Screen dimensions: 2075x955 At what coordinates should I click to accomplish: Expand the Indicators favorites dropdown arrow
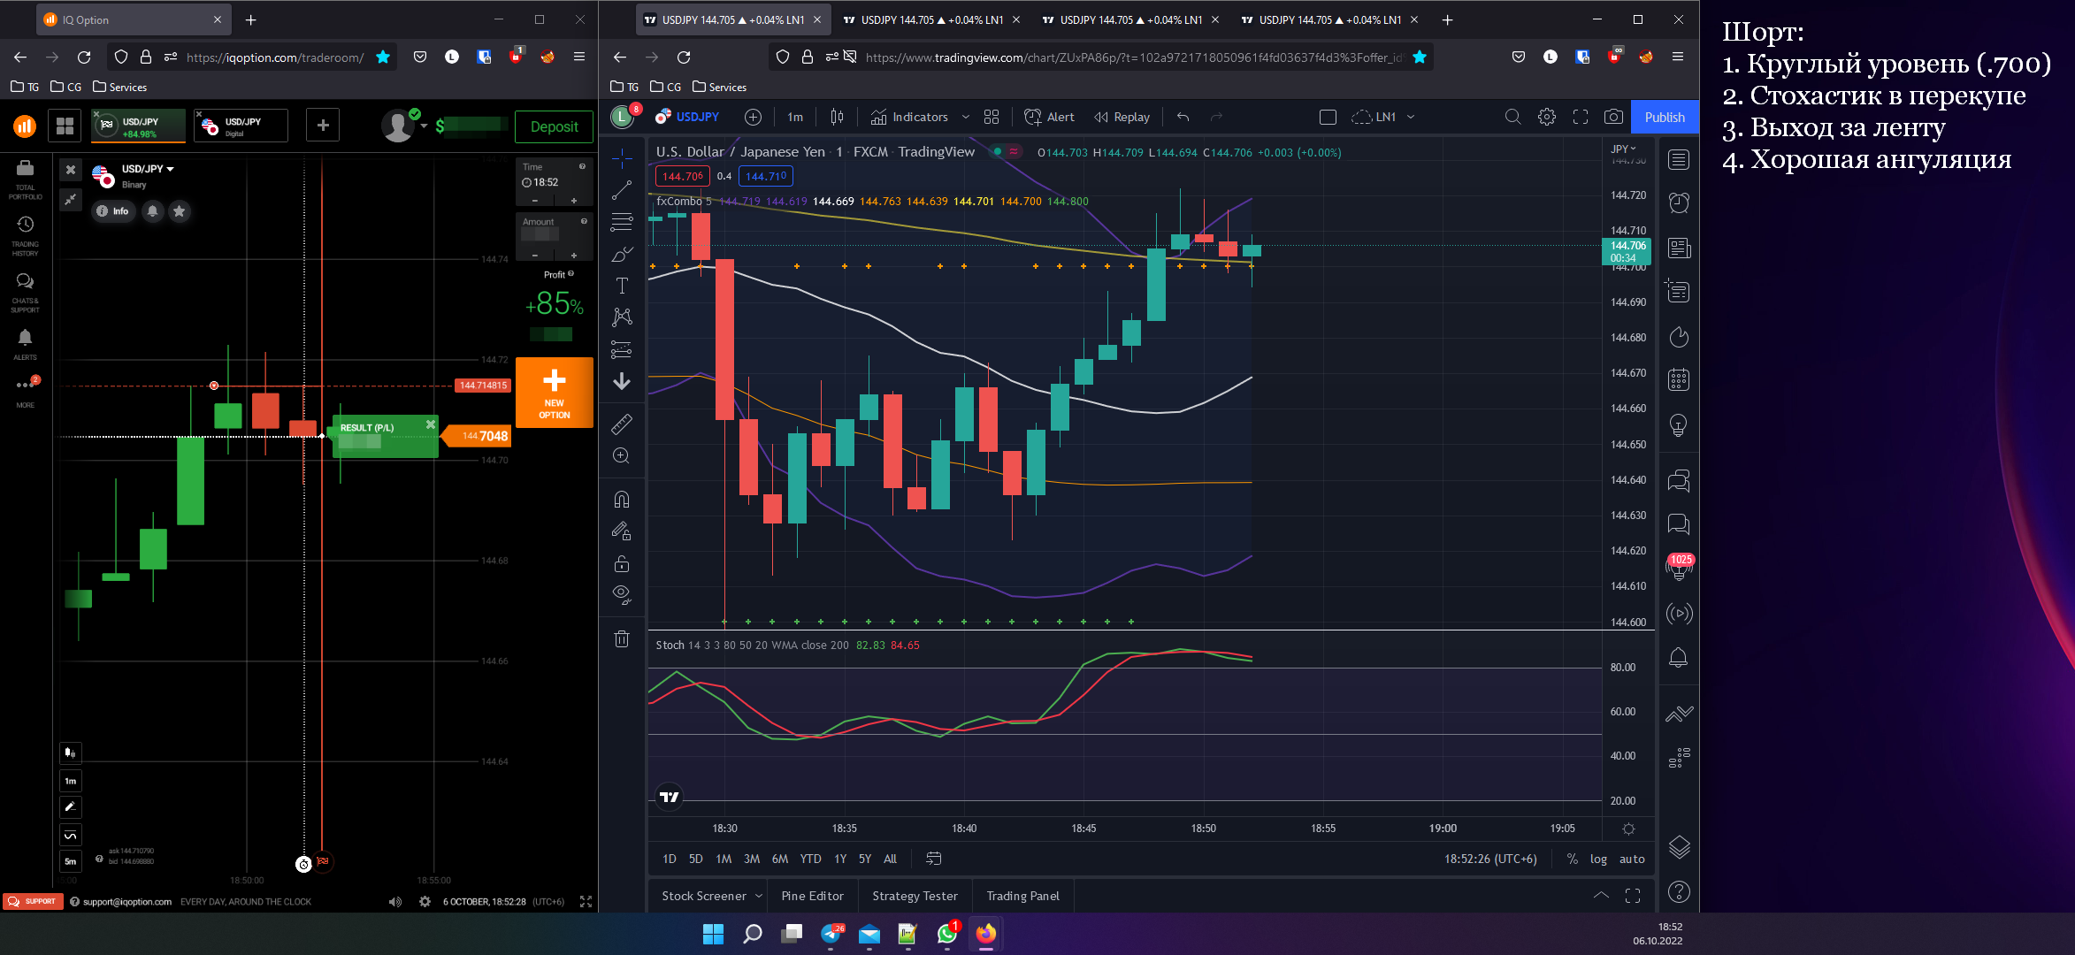point(965,117)
